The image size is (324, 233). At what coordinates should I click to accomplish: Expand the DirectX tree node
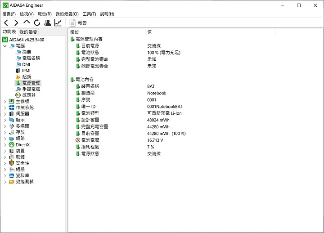(x=5, y=145)
